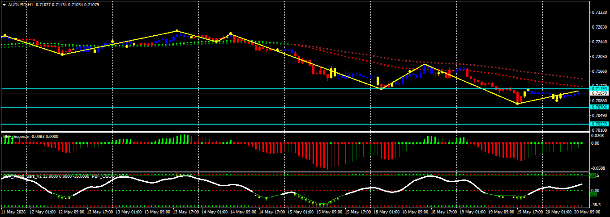Image resolution: width=610 pixels, height=217 pixels.
Task: Click the AUDUSD,H1 chart title text
Action: point(21,4)
